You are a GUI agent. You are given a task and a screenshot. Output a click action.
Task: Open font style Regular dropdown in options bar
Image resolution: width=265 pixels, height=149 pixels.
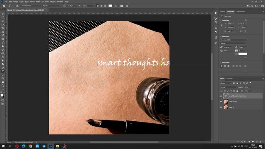(52, 6)
